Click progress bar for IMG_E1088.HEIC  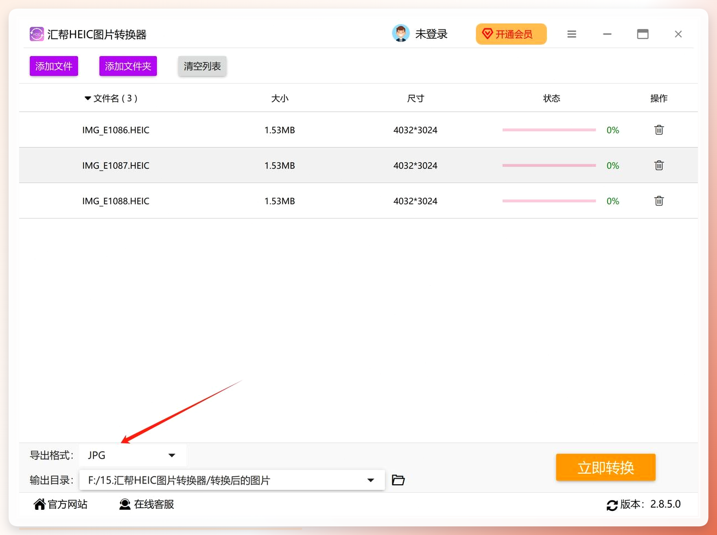pos(549,201)
